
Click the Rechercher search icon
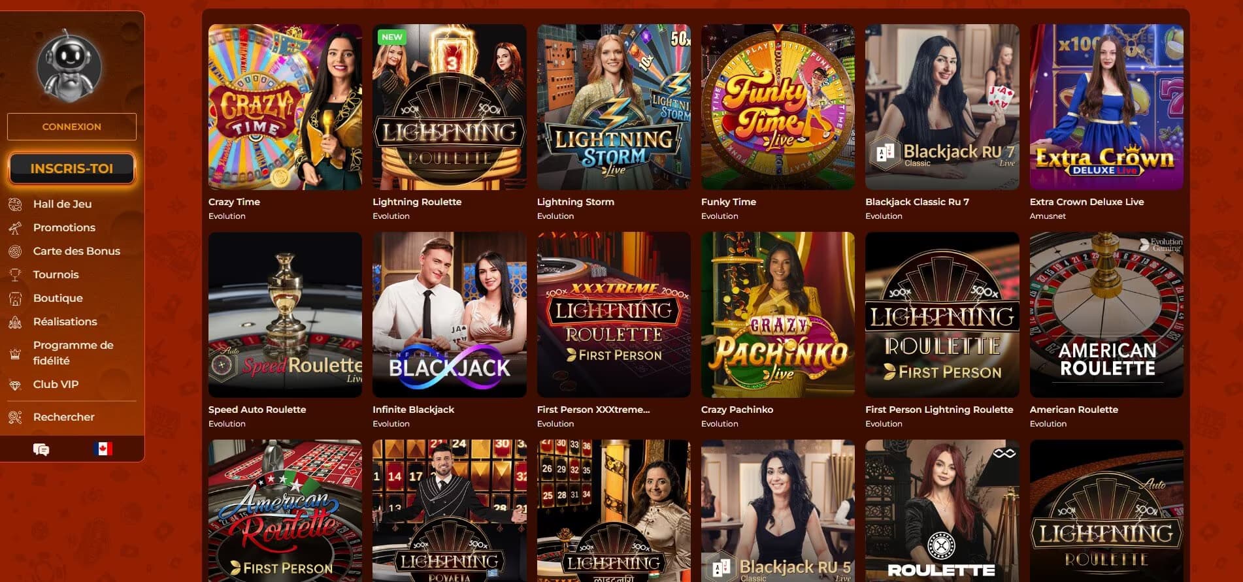coord(15,417)
